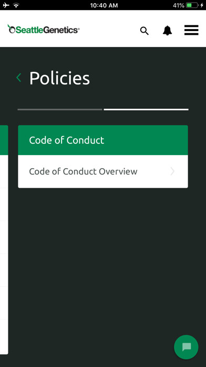Image resolution: width=206 pixels, height=367 pixels.
Task: Go back using the green chevron beside Policies
Action: click(x=19, y=78)
